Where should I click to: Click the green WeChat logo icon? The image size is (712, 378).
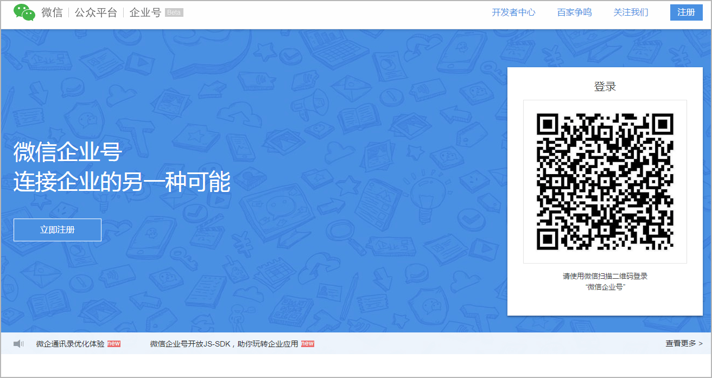(24, 12)
